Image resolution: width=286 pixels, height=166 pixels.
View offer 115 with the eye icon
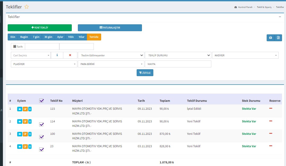pyautogui.click(x=20, y=109)
